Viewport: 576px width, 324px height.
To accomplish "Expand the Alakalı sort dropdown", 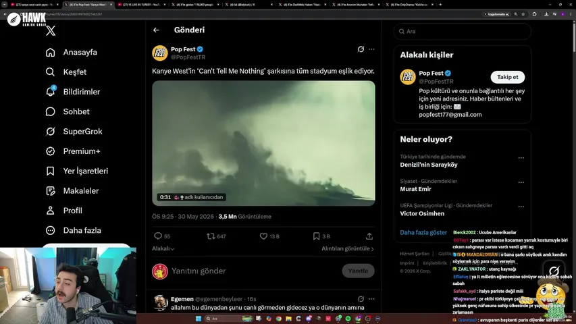I will click(163, 248).
